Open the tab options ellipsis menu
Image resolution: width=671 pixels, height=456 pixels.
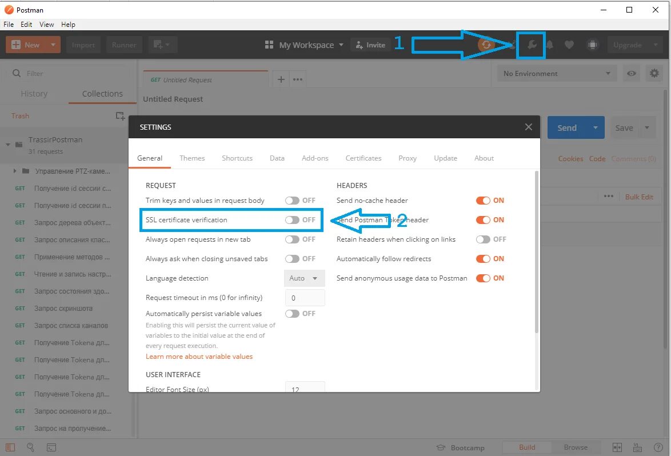tap(298, 79)
